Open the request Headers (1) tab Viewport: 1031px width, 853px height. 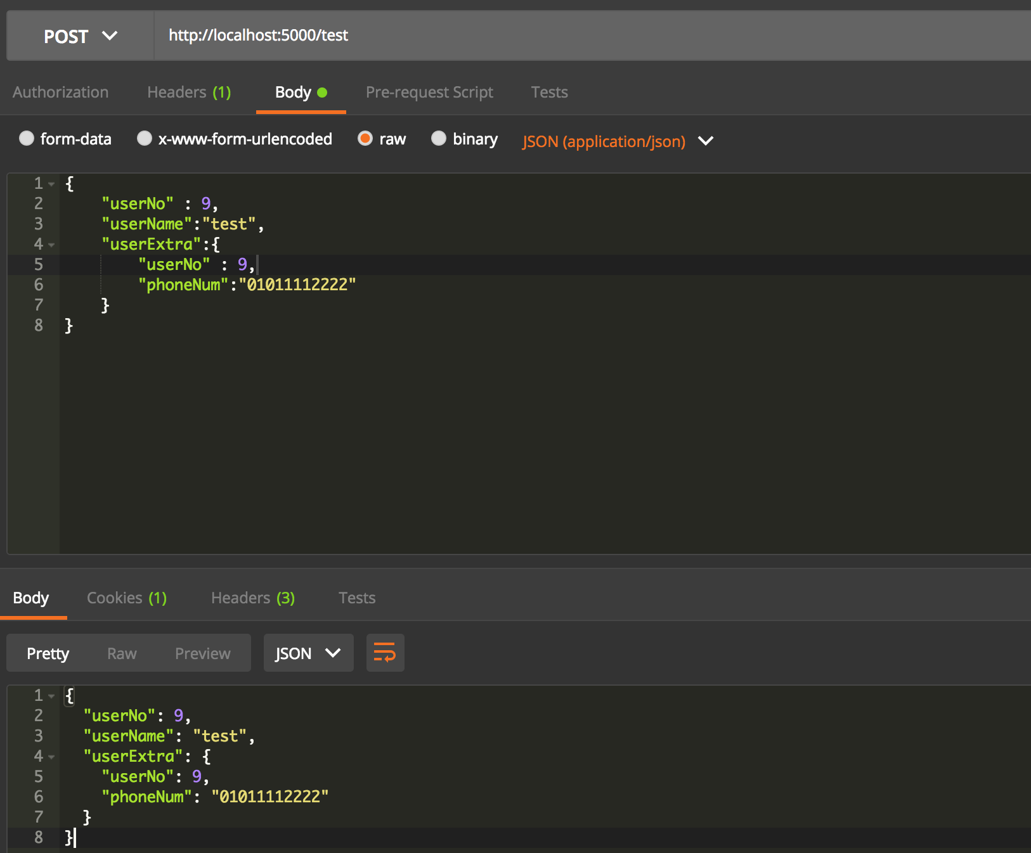click(189, 92)
